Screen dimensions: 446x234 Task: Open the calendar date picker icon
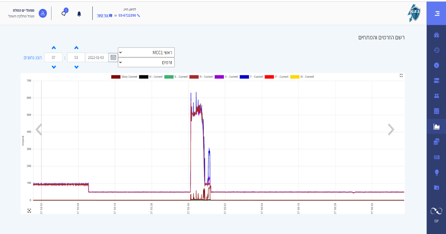(x=113, y=57)
